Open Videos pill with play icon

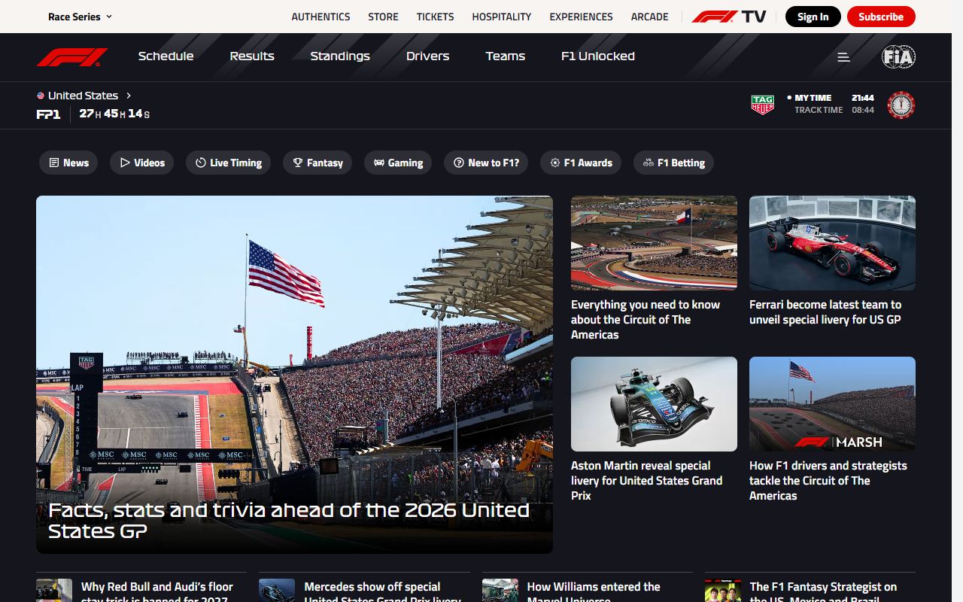pyautogui.click(x=142, y=163)
